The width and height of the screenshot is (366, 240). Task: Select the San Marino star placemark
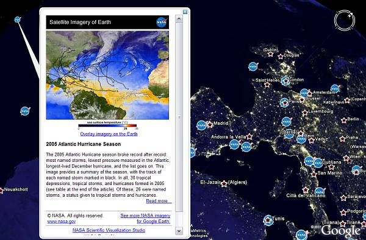tap(314, 174)
